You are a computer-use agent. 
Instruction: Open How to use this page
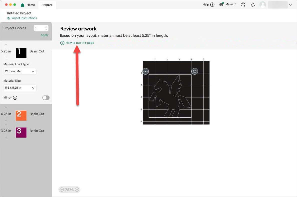click(80, 43)
